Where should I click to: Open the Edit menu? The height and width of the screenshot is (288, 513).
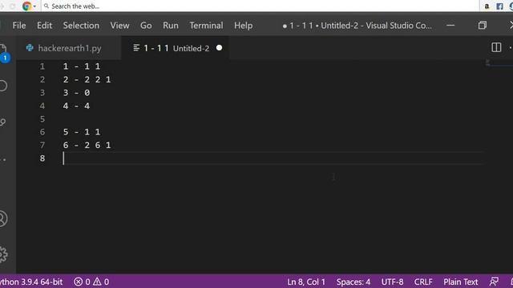click(x=44, y=26)
